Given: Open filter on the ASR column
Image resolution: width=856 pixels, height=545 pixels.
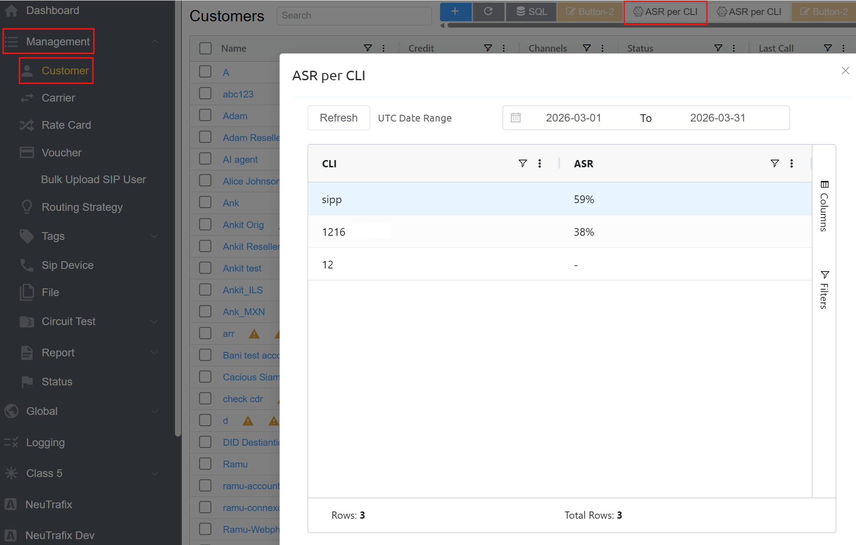Looking at the screenshot, I should 774,164.
